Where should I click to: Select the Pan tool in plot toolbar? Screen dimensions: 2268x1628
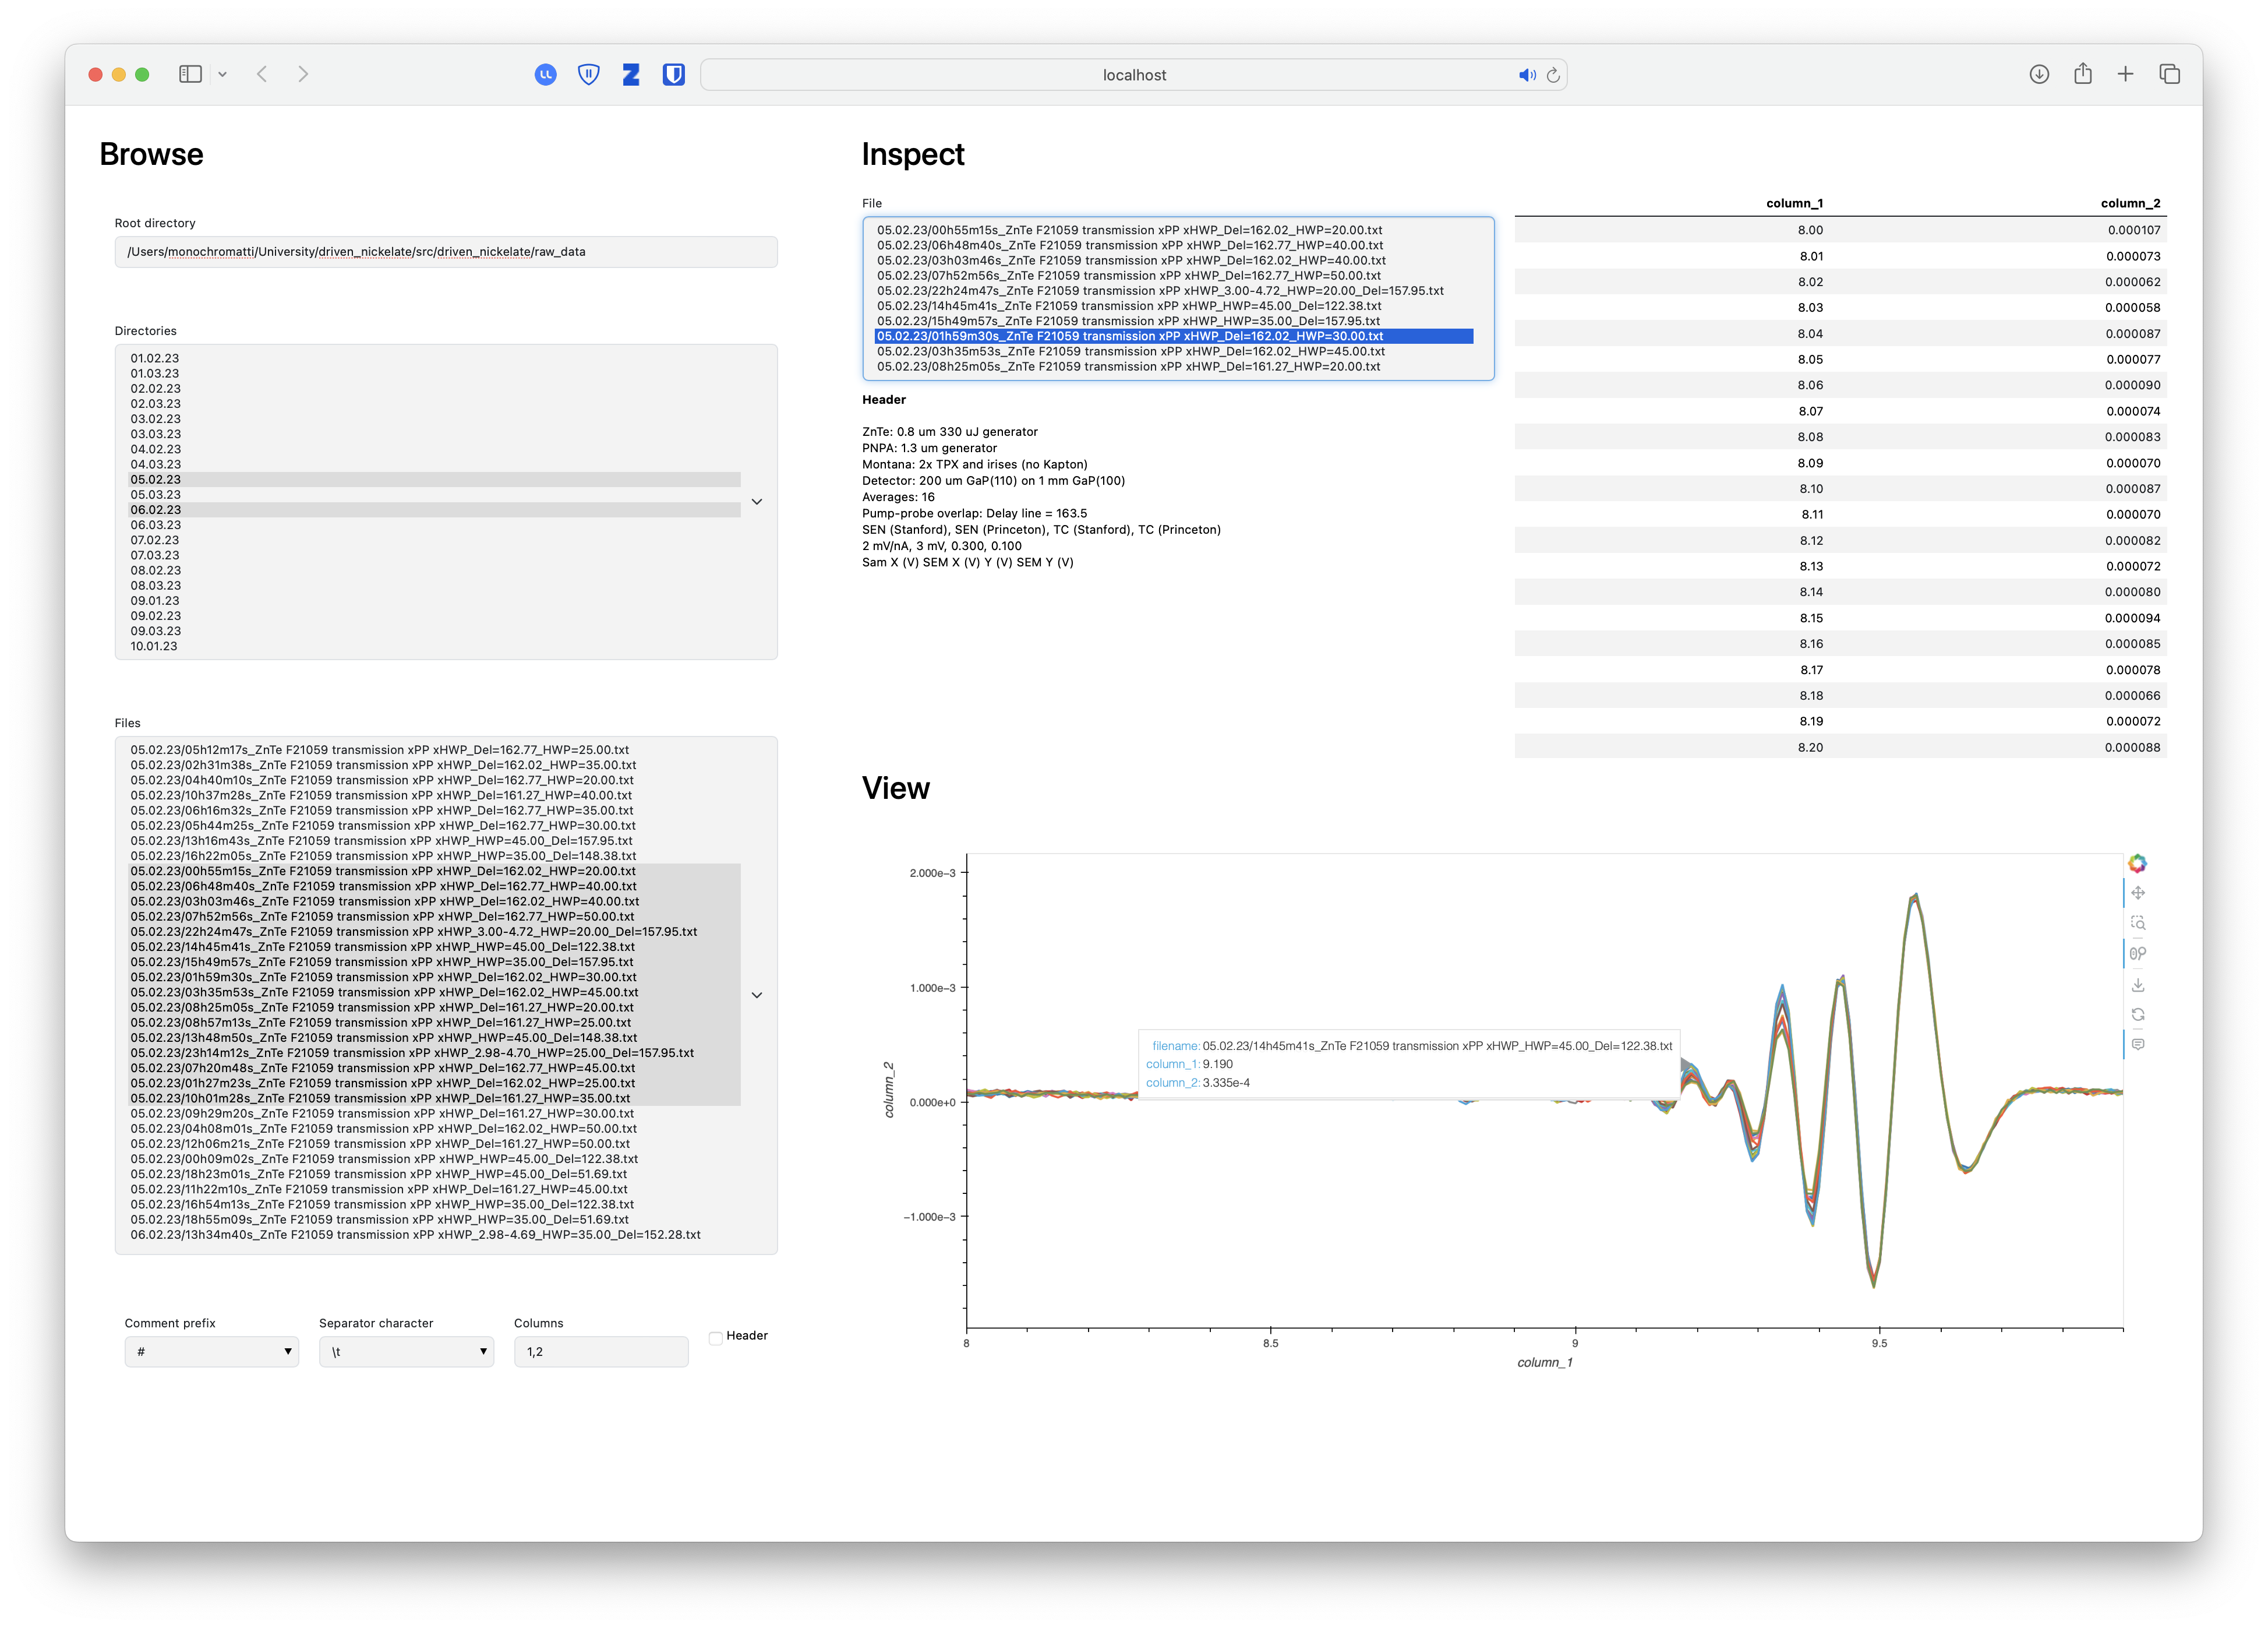(x=2137, y=893)
